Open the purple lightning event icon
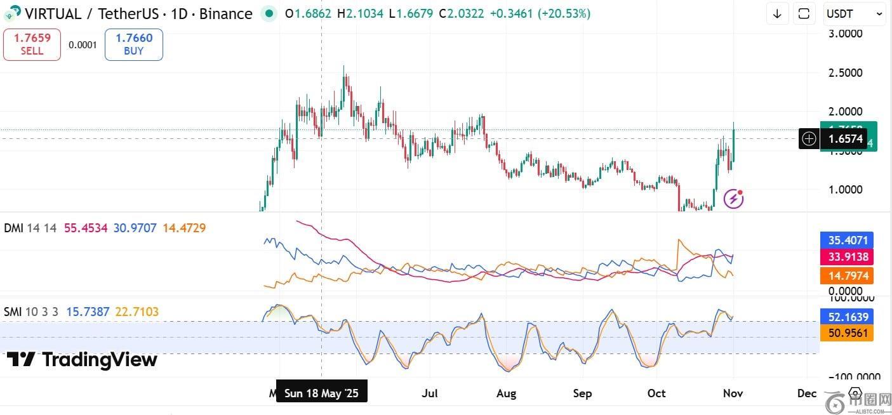Viewport: 892px width, 415px height. 734,199
